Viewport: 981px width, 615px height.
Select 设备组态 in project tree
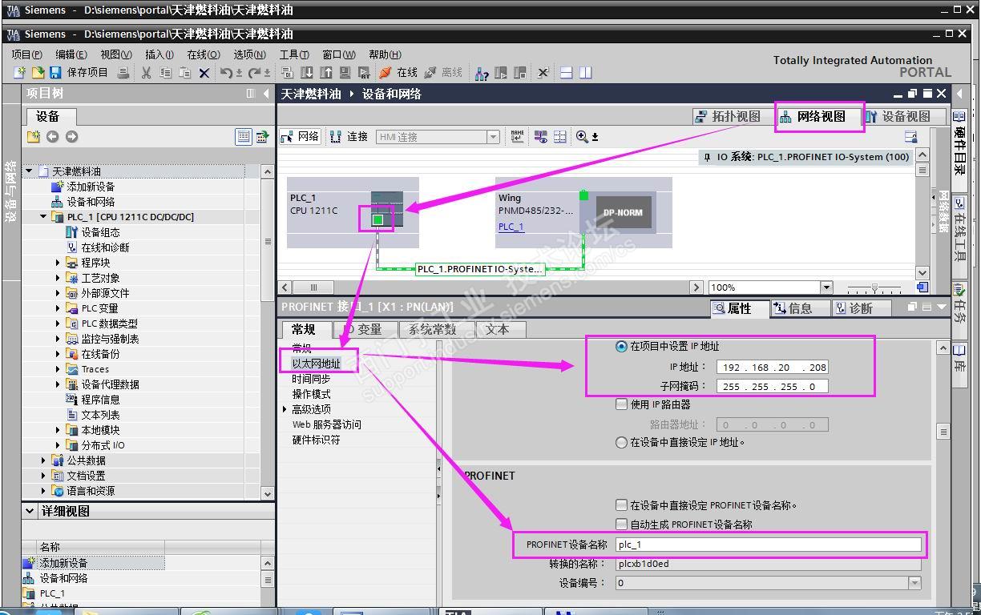(x=100, y=232)
